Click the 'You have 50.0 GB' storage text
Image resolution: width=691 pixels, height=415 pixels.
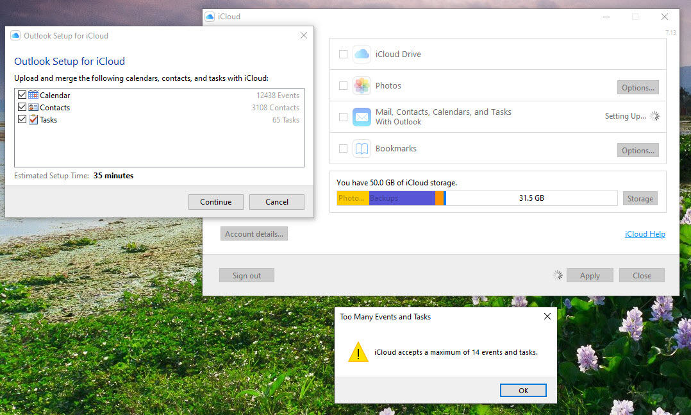(397, 183)
